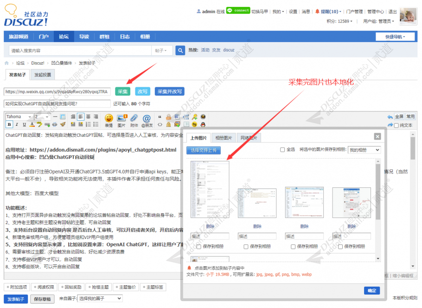Insert a quote using the quote icon

click(x=160, y=116)
